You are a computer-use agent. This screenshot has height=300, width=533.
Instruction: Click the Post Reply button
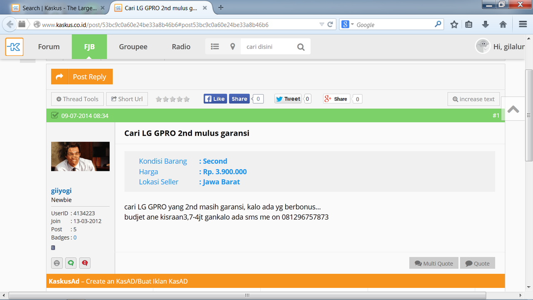[82, 77]
